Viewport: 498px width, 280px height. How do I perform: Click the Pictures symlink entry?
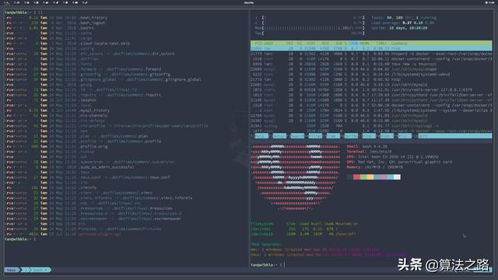point(120,229)
